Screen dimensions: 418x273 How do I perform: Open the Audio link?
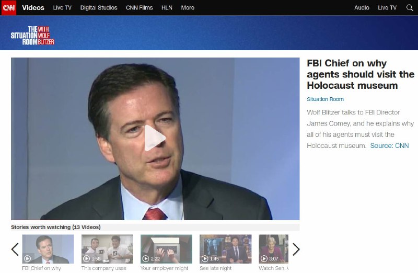tap(362, 8)
